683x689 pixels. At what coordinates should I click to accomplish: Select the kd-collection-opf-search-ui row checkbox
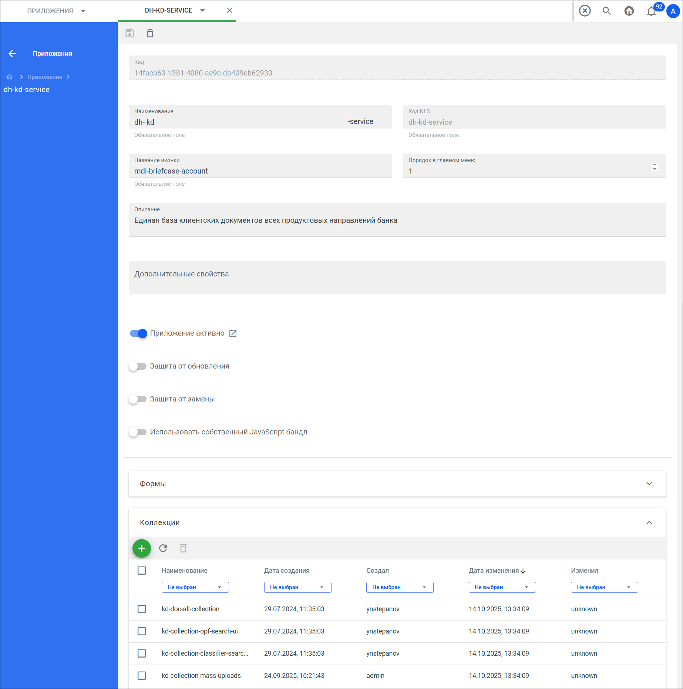pyautogui.click(x=142, y=631)
